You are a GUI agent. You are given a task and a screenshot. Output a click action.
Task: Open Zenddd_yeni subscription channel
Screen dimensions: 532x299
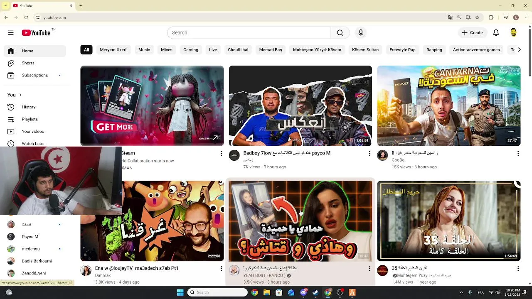(35, 273)
